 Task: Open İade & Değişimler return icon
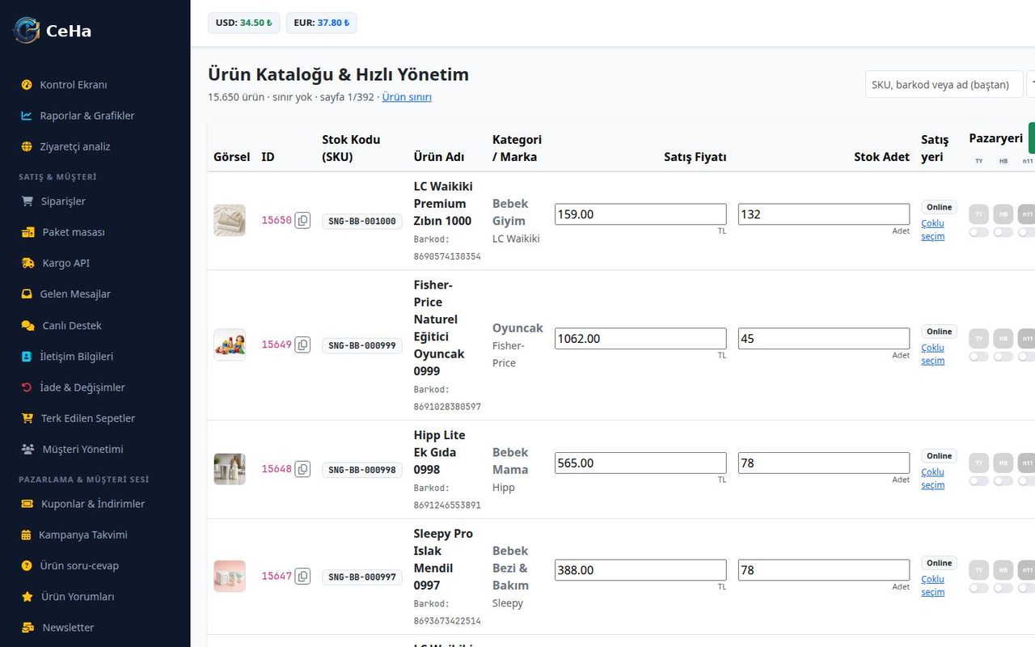[27, 387]
